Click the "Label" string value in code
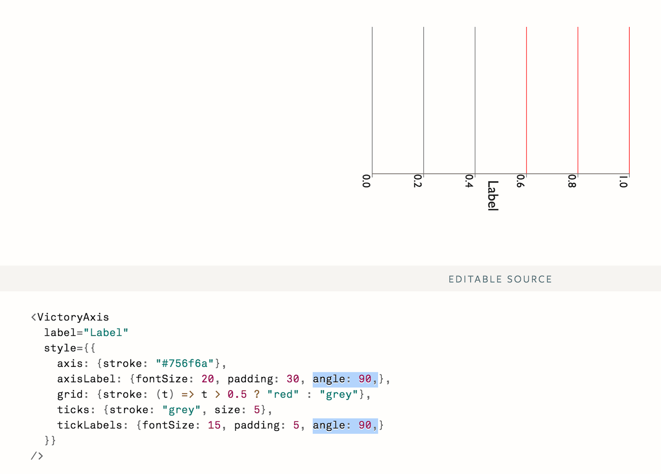This screenshot has height=474, width=661. pos(106,332)
